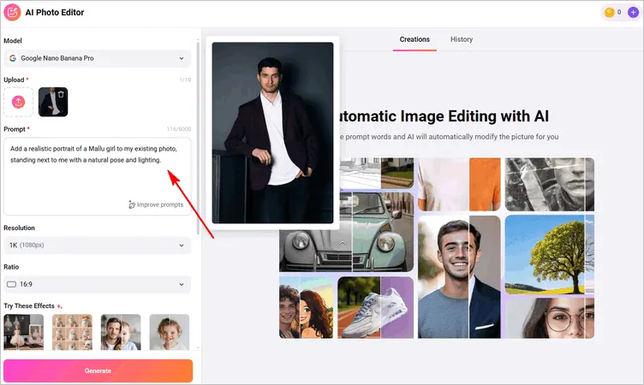Click the smiling man sample image
Viewport: 644px width, 385px height.
459,276
